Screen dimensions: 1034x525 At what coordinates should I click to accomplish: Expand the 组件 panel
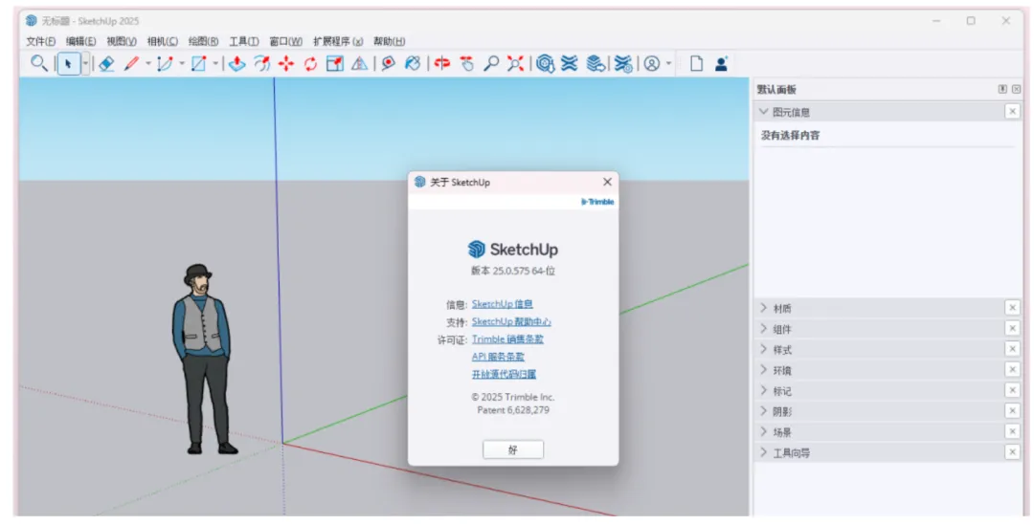tap(764, 328)
